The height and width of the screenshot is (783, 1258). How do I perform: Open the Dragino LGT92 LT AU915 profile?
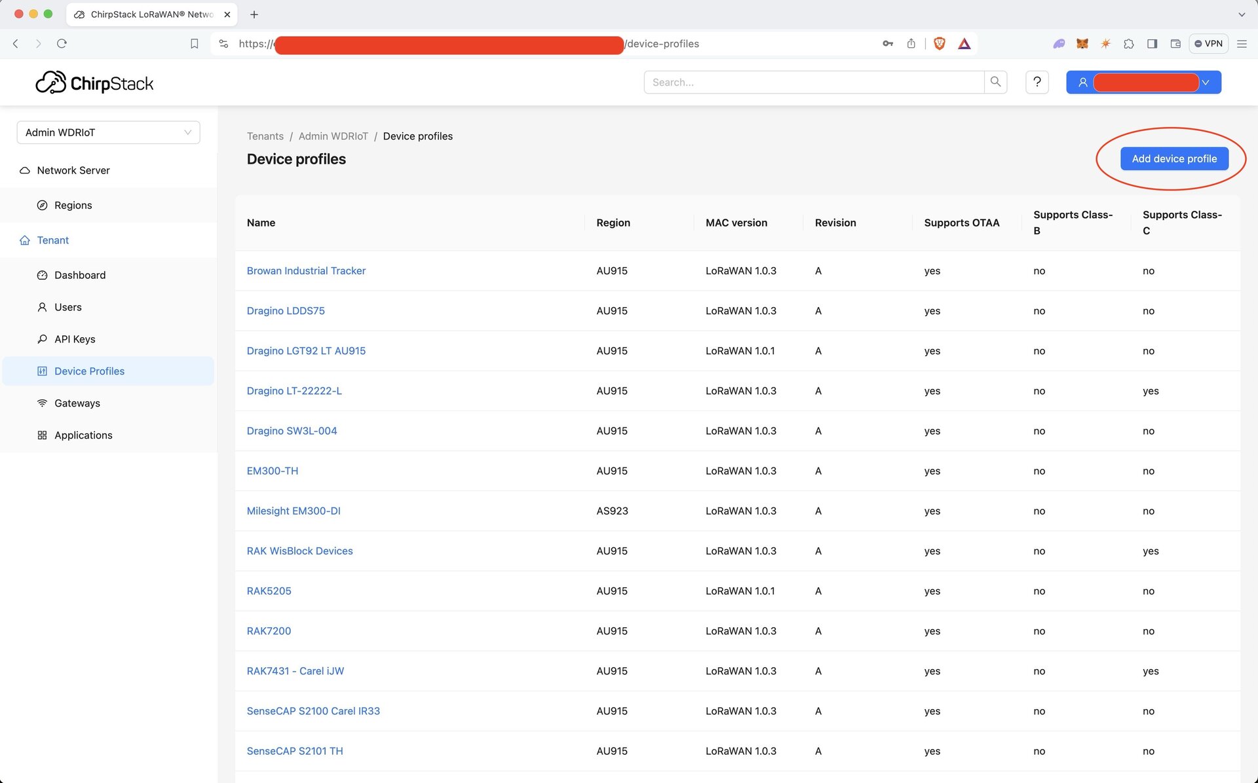click(306, 351)
